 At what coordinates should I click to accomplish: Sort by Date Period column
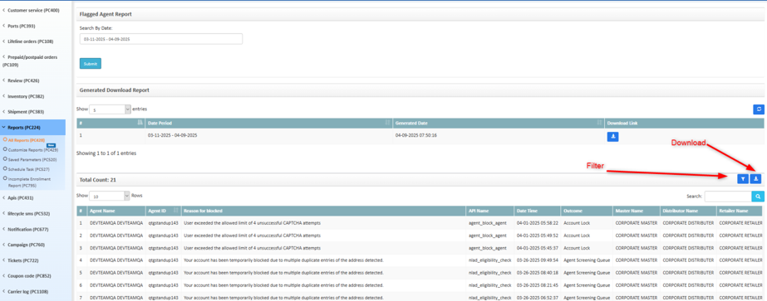[268, 123]
